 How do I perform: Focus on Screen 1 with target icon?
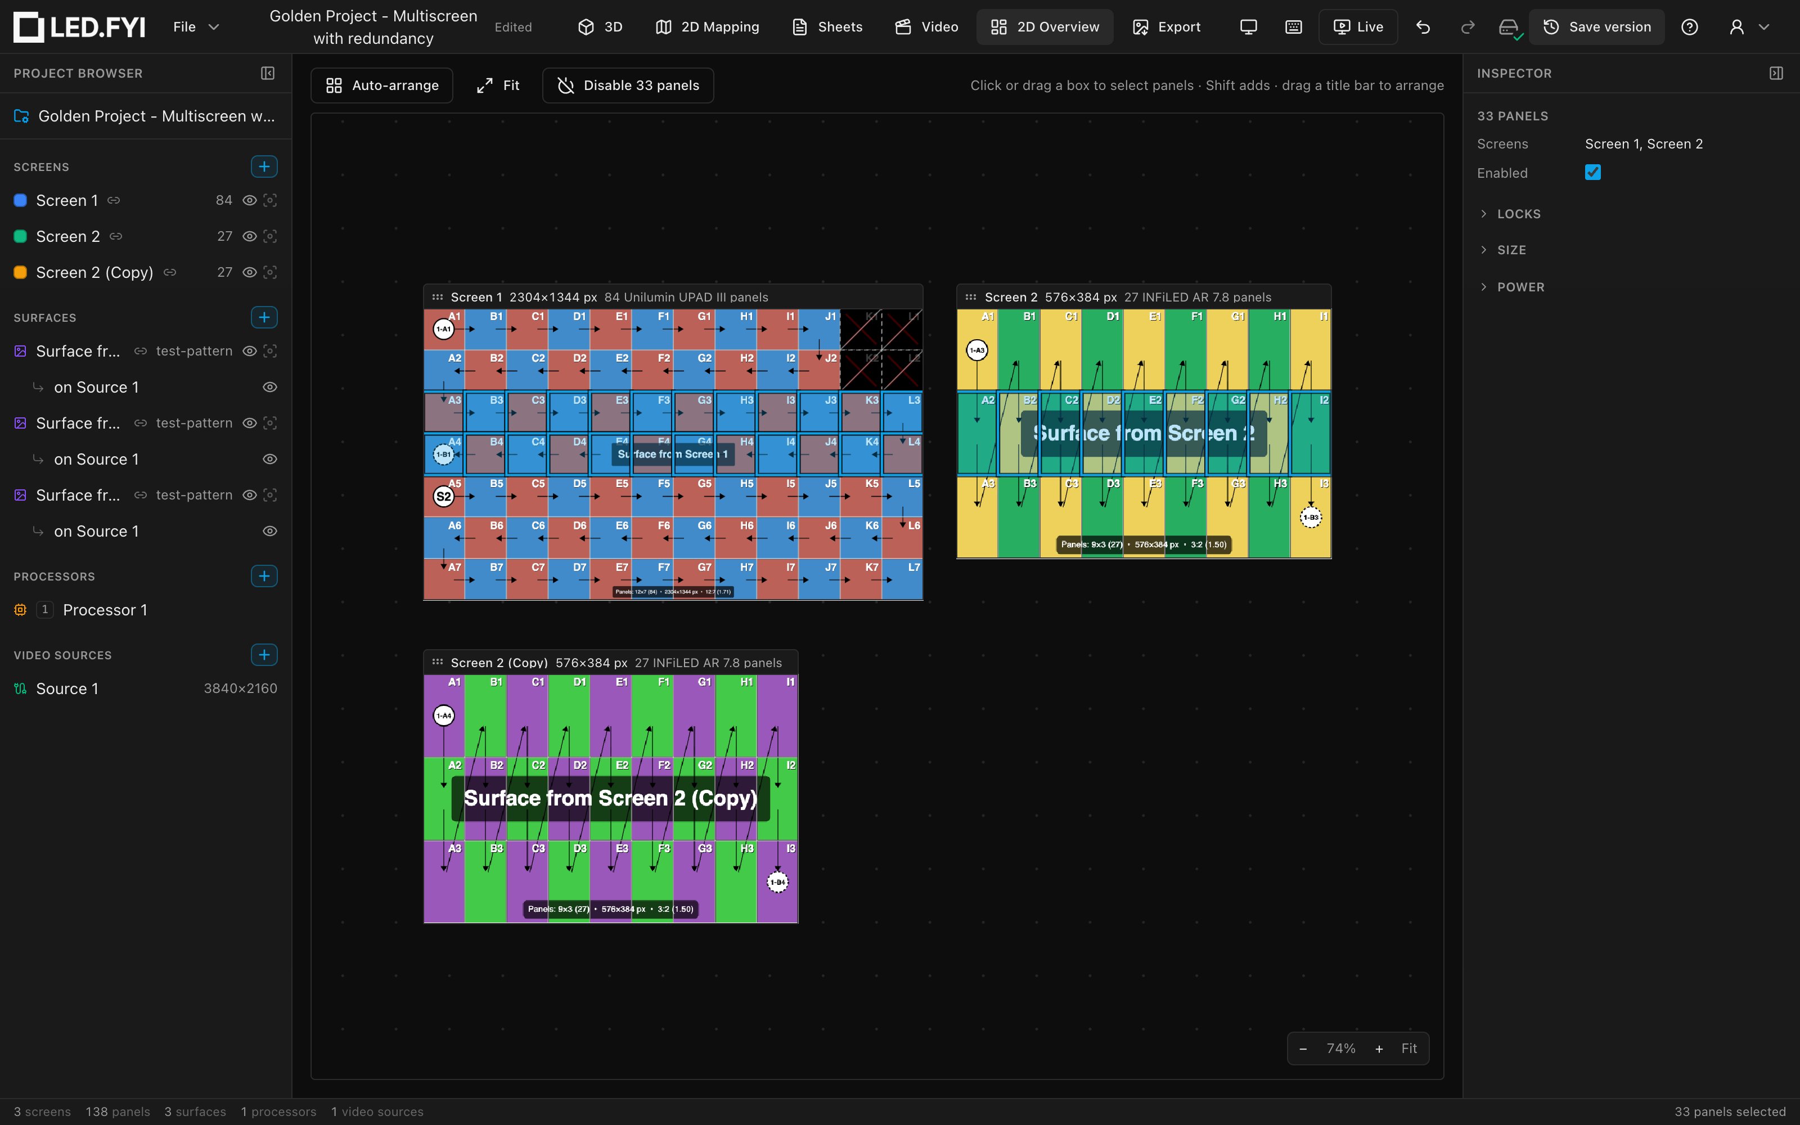[x=270, y=200]
